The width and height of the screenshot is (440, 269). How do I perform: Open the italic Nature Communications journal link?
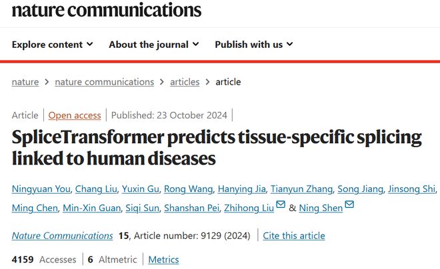tap(62, 236)
